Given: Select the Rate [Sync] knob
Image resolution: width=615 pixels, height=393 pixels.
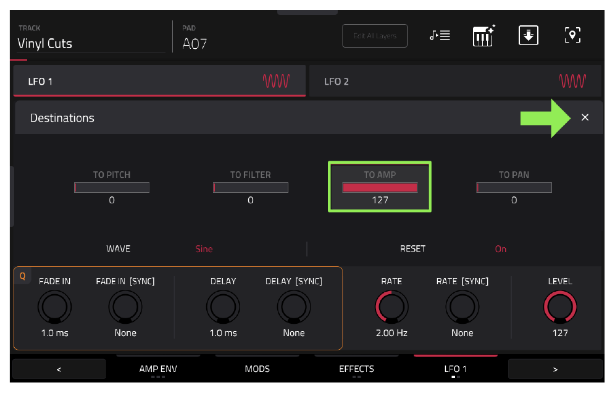Looking at the screenshot, I should tap(462, 307).
